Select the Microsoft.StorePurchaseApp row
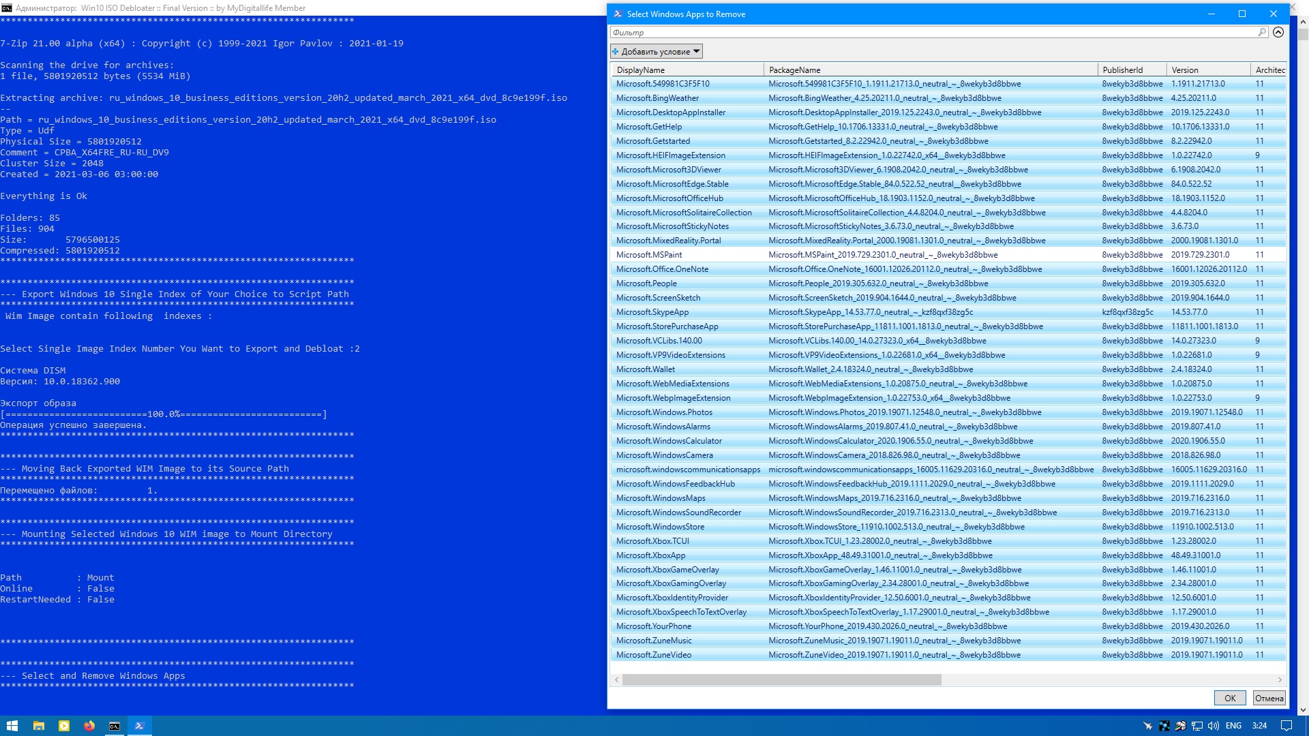 (x=948, y=326)
